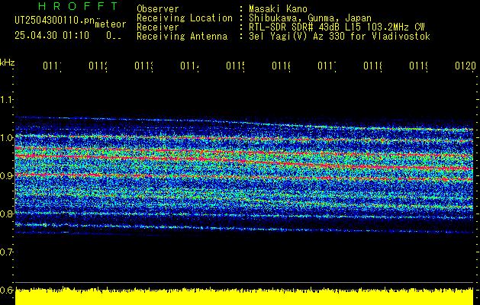Click the HROFFT title text
Image resolution: width=480 pixels, height=305 pixels.
pyautogui.click(x=79, y=6)
